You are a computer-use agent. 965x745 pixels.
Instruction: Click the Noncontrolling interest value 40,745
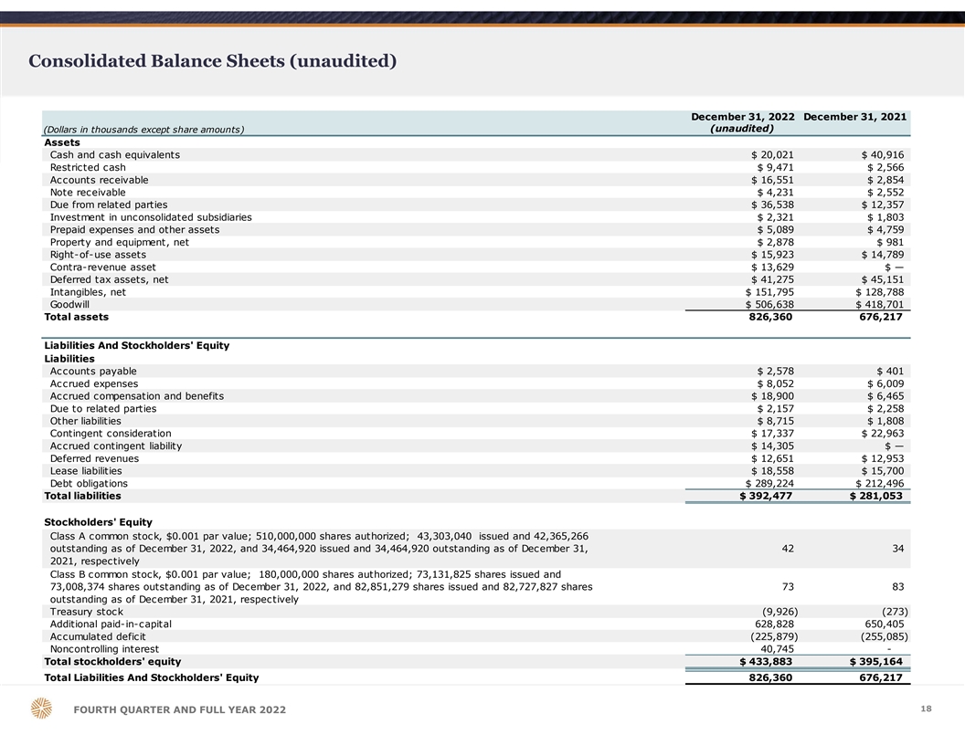click(x=777, y=649)
